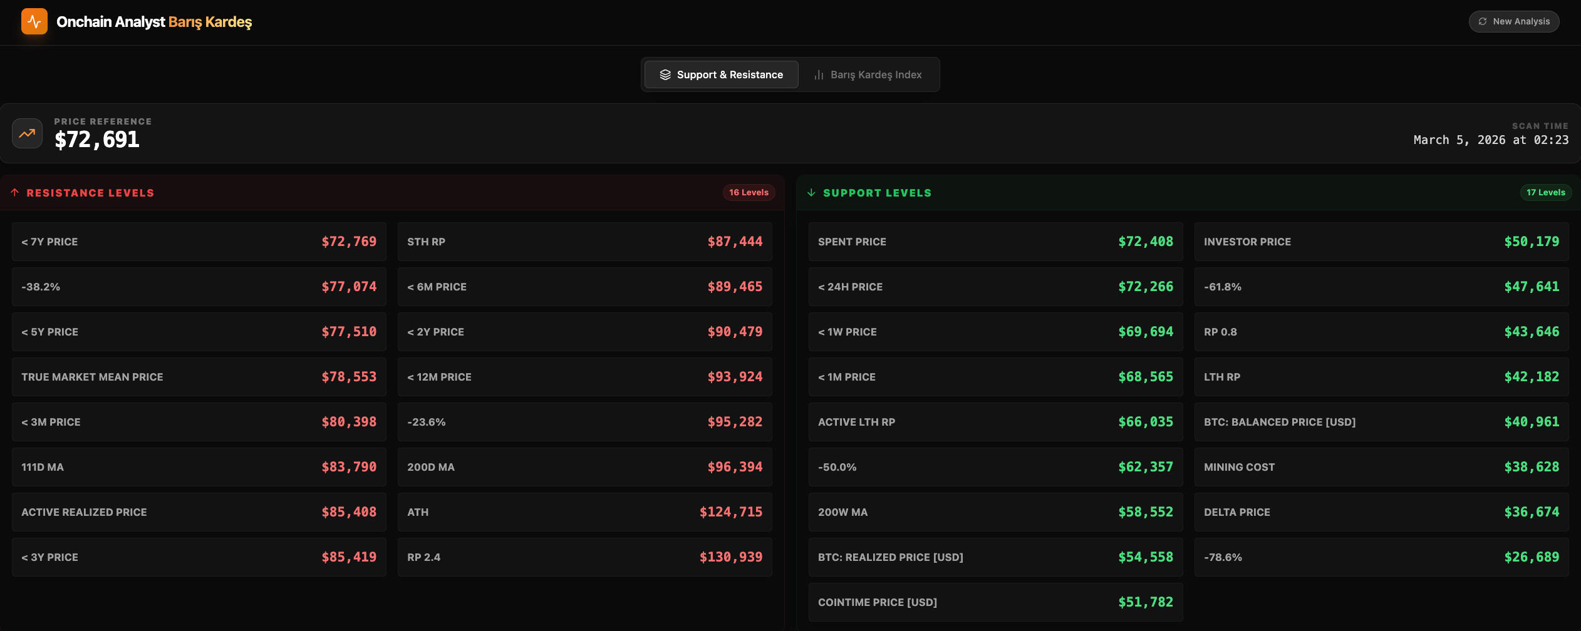Click the $72,691 price reference value

tap(97, 140)
